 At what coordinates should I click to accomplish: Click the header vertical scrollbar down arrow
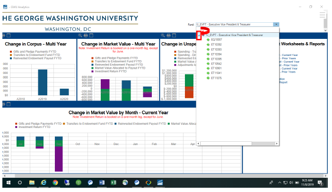pos(326,30)
